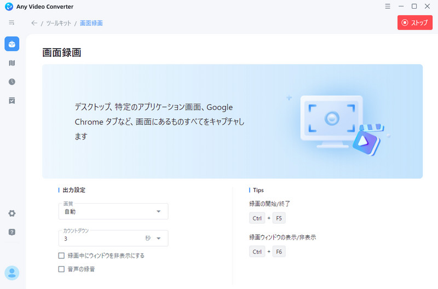Image resolution: width=438 pixels, height=289 pixels.
Task: Click the banner description text about Google Chrome
Action: [159, 122]
